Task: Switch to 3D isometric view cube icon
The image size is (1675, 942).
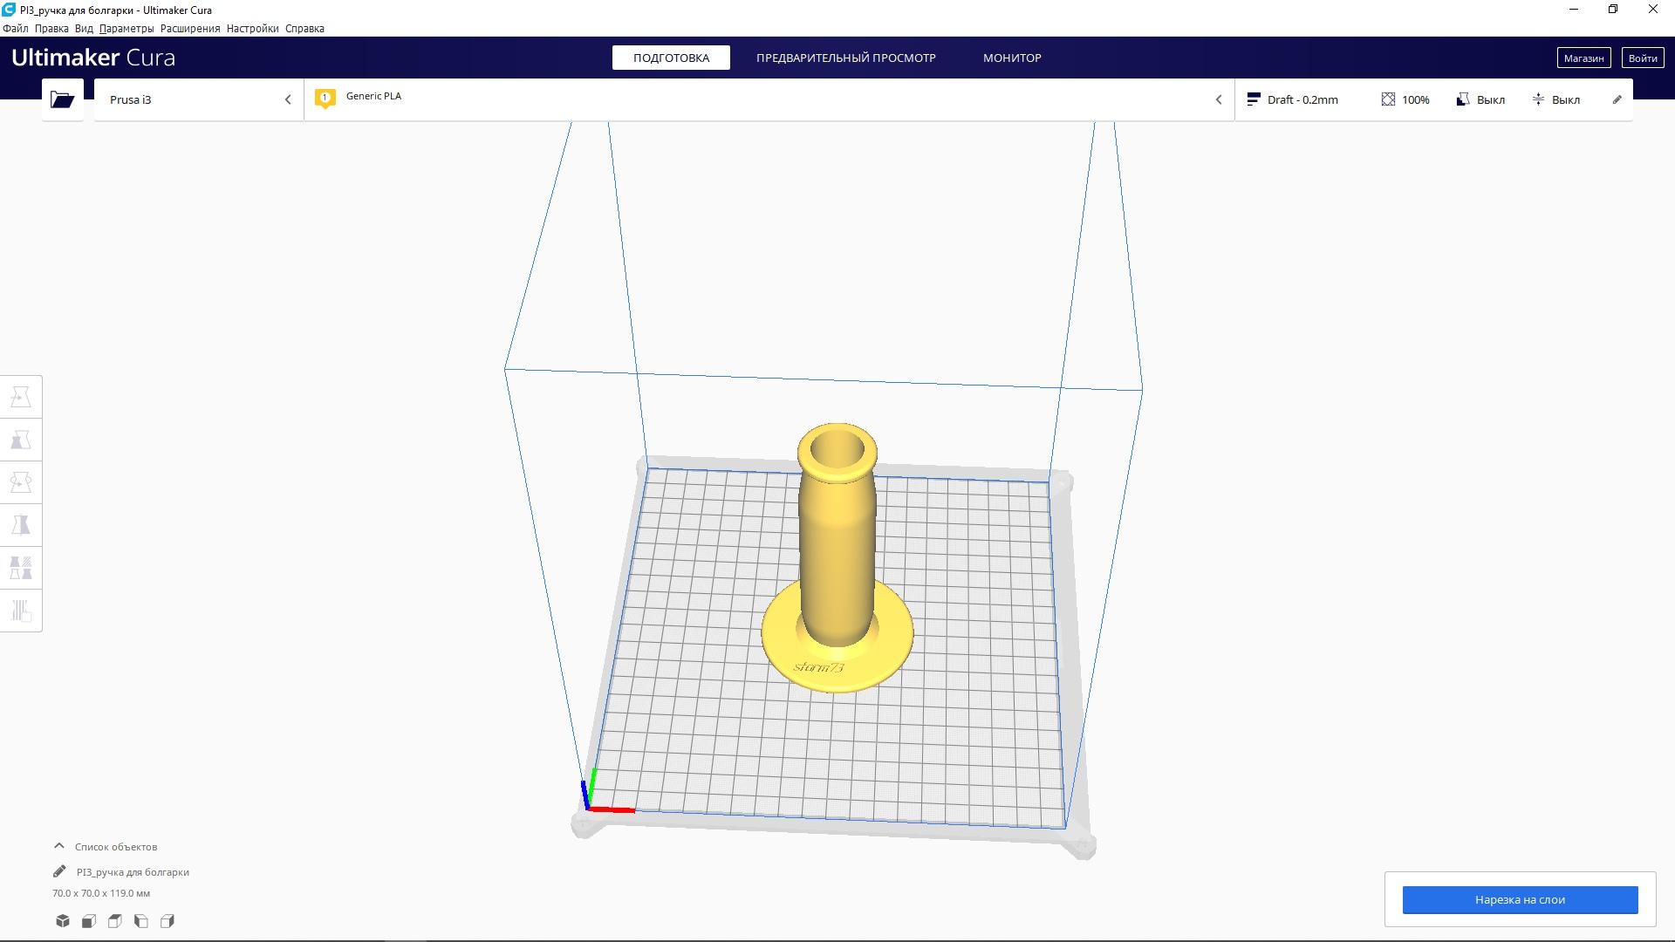Action: point(63,921)
